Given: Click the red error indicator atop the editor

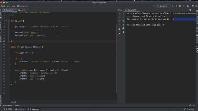Looking at the screenshot, I should click(116, 13).
